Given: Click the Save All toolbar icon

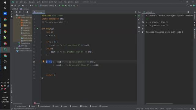Looking at the screenshot, I should 15,5.
